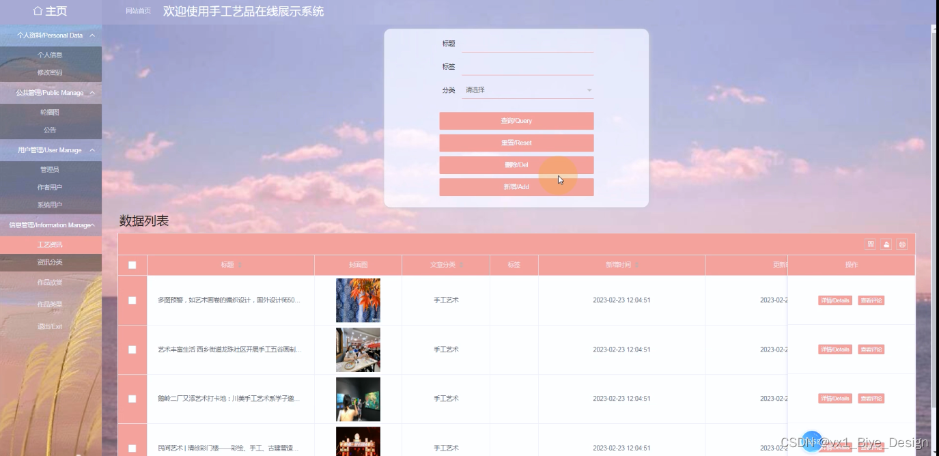Open 作品欣赏 in the sidebar

point(51,283)
